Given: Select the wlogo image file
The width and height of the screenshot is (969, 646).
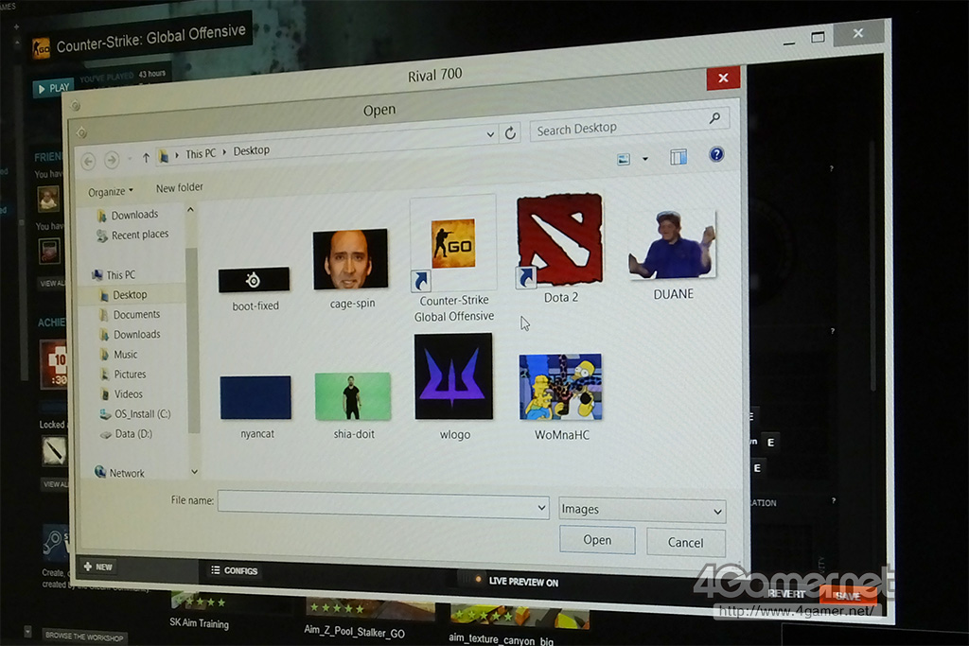Looking at the screenshot, I should click(454, 387).
